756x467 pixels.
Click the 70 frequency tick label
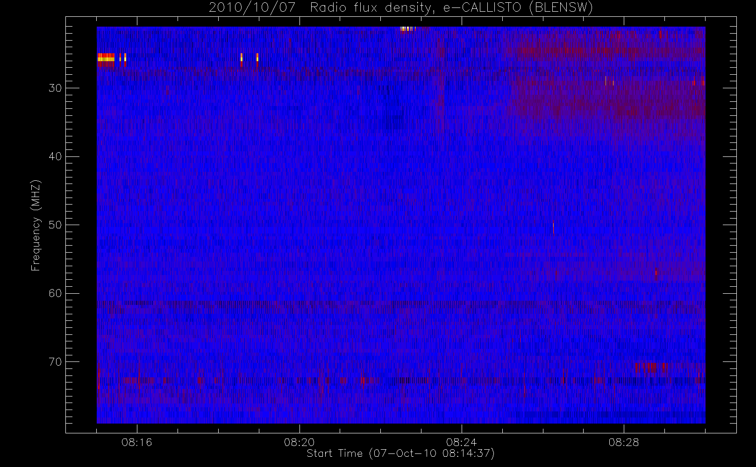(55, 362)
